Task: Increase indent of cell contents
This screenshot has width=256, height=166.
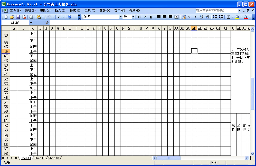Action: [x=221, y=17]
